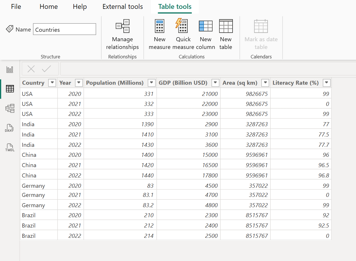Image resolution: width=356 pixels, height=261 pixels.
Task: Click the table Name input field
Action: point(64,29)
